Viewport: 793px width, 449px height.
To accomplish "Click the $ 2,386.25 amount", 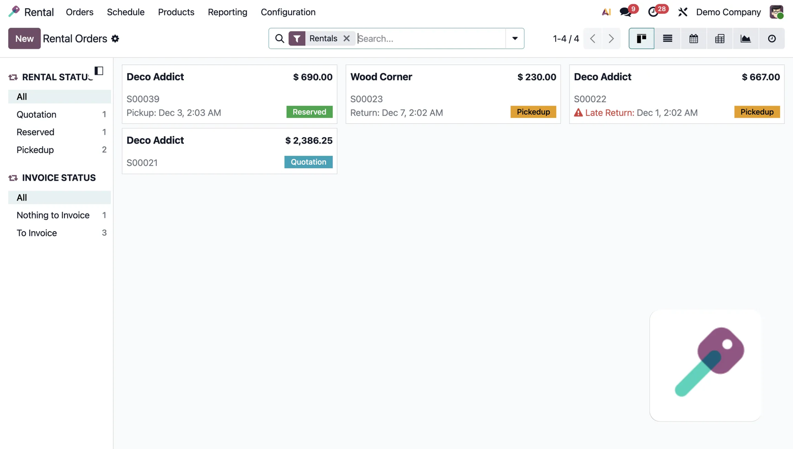I will coord(309,140).
